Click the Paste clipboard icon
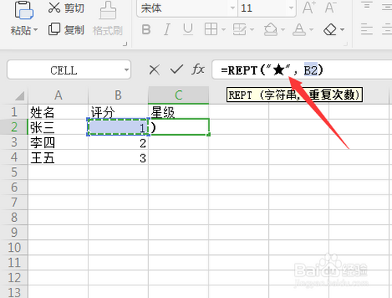This screenshot has width=392, height=298. pos(24,10)
